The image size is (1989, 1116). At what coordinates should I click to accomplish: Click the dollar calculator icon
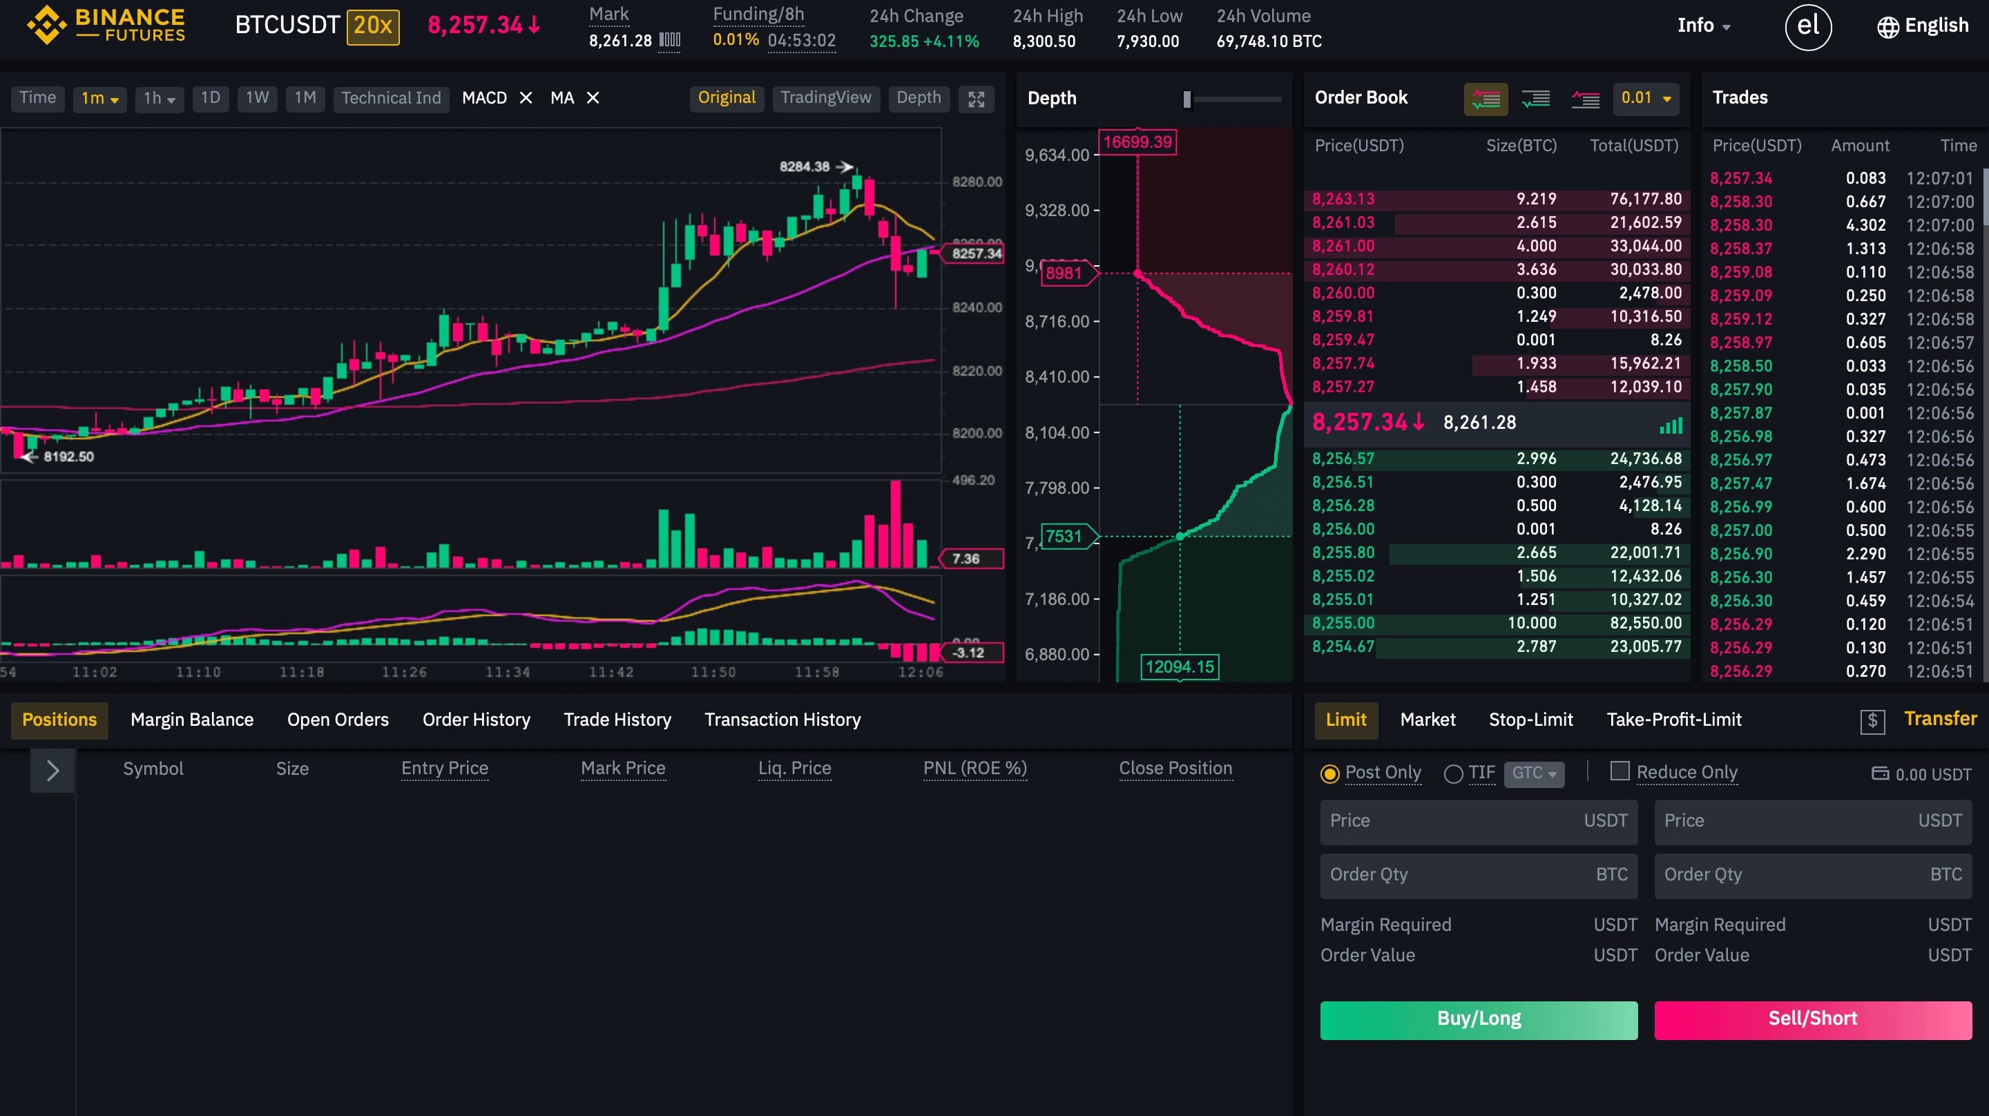(x=1872, y=722)
